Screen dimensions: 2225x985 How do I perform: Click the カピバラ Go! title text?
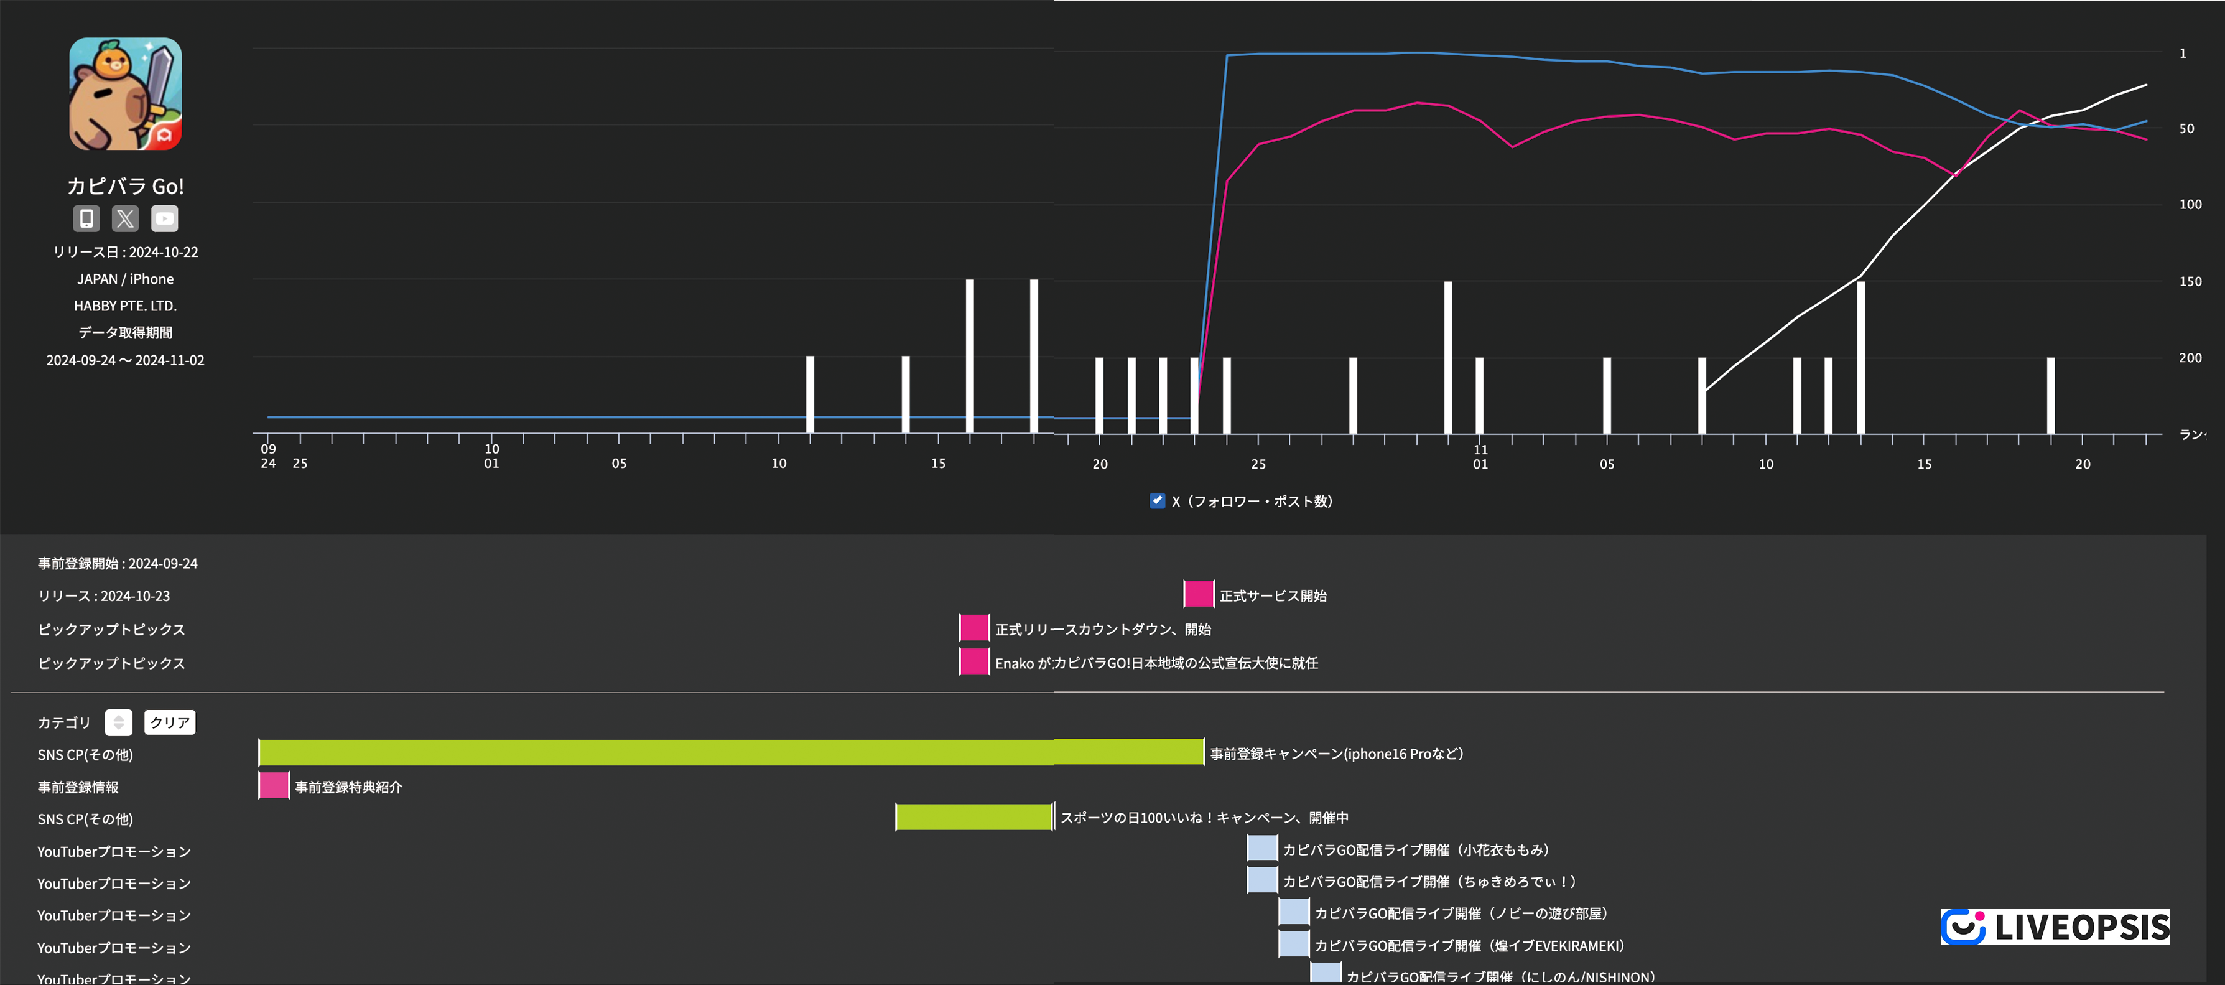[125, 186]
